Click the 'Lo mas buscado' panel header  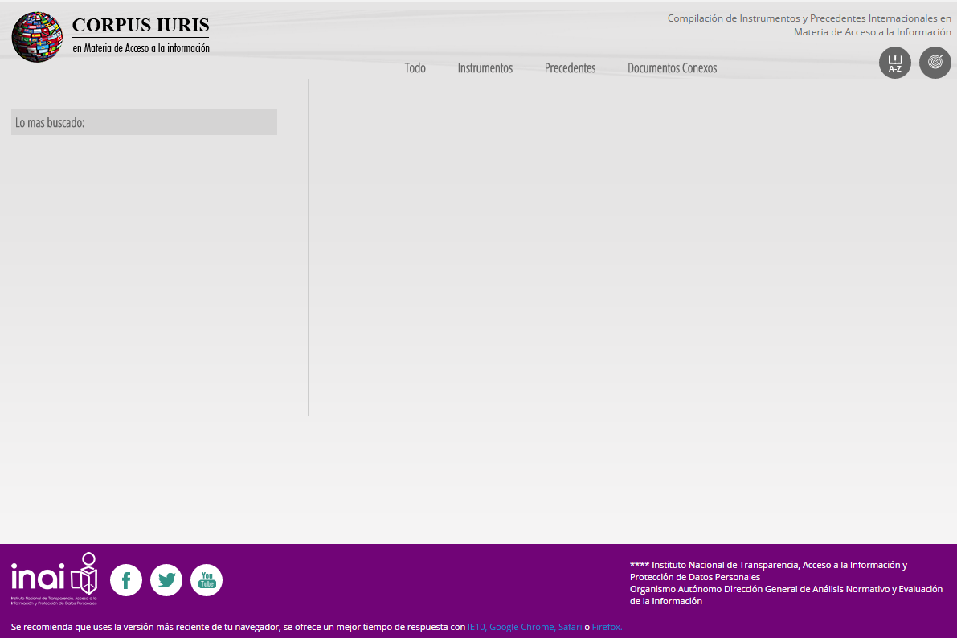pos(144,122)
